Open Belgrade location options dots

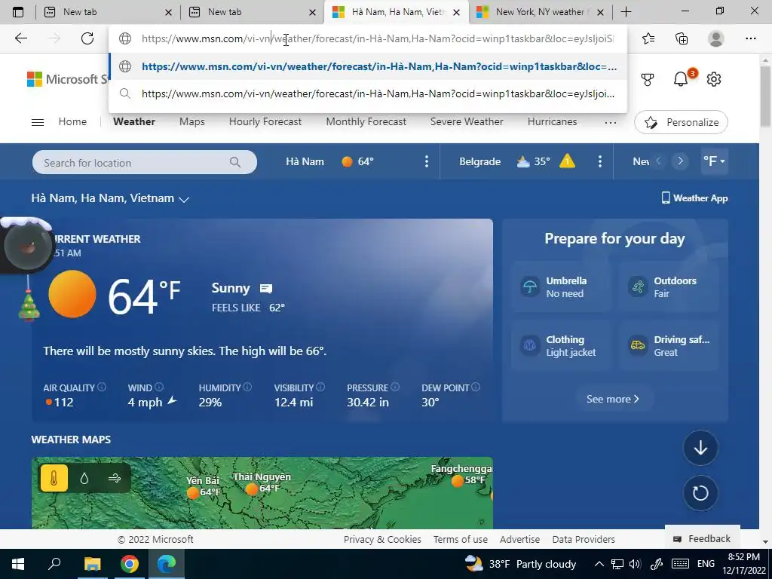(x=599, y=161)
